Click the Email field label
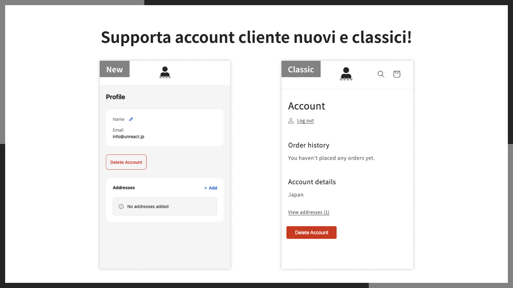This screenshot has height=288, width=513. point(118,130)
